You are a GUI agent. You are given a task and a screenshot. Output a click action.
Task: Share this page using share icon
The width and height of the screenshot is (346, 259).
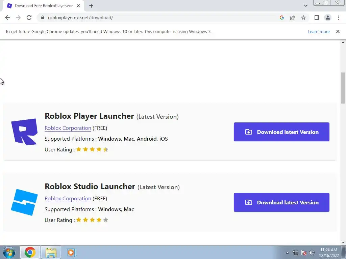click(293, 18)
